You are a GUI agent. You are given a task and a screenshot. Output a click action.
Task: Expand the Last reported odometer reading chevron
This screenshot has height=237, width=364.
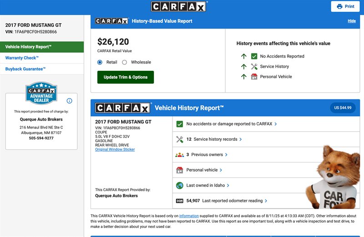pos(266,201)
